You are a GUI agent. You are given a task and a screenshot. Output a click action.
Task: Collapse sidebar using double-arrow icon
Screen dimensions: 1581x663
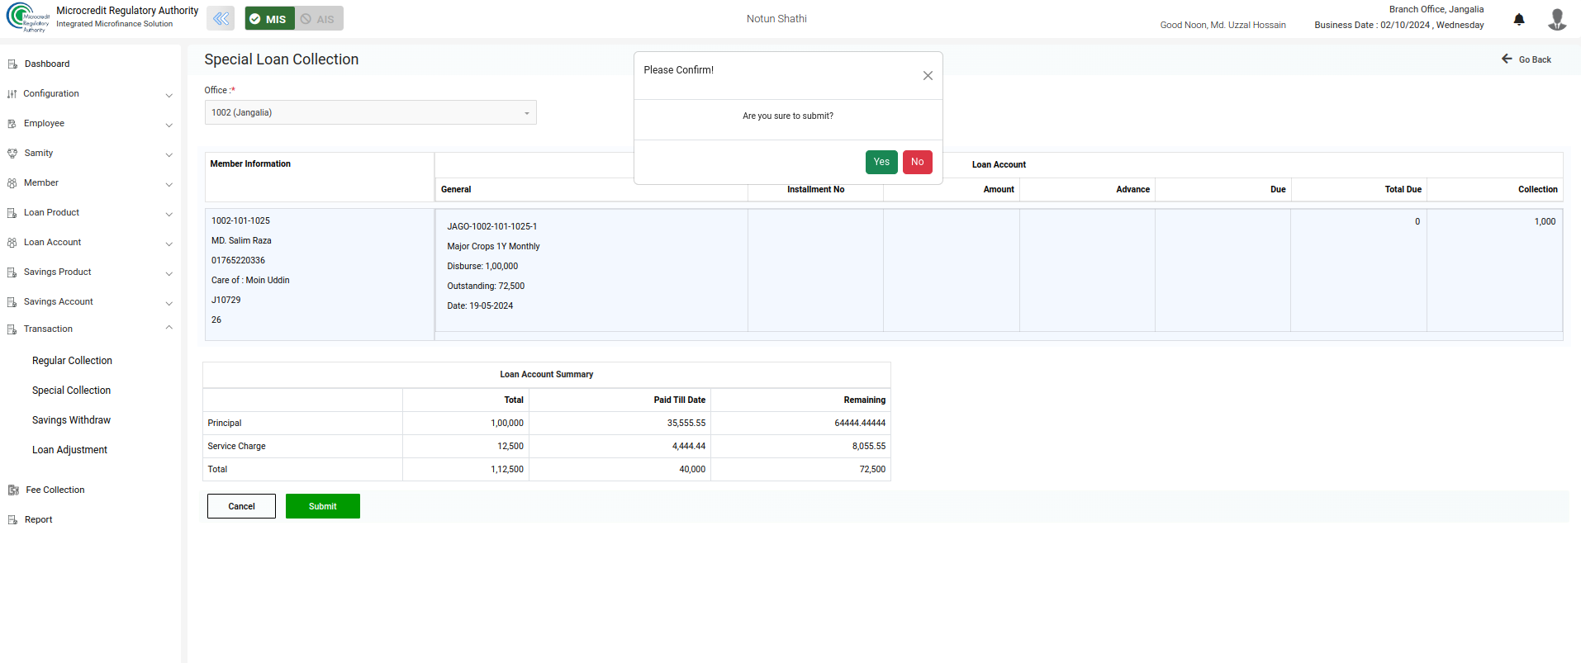point(221,19)
